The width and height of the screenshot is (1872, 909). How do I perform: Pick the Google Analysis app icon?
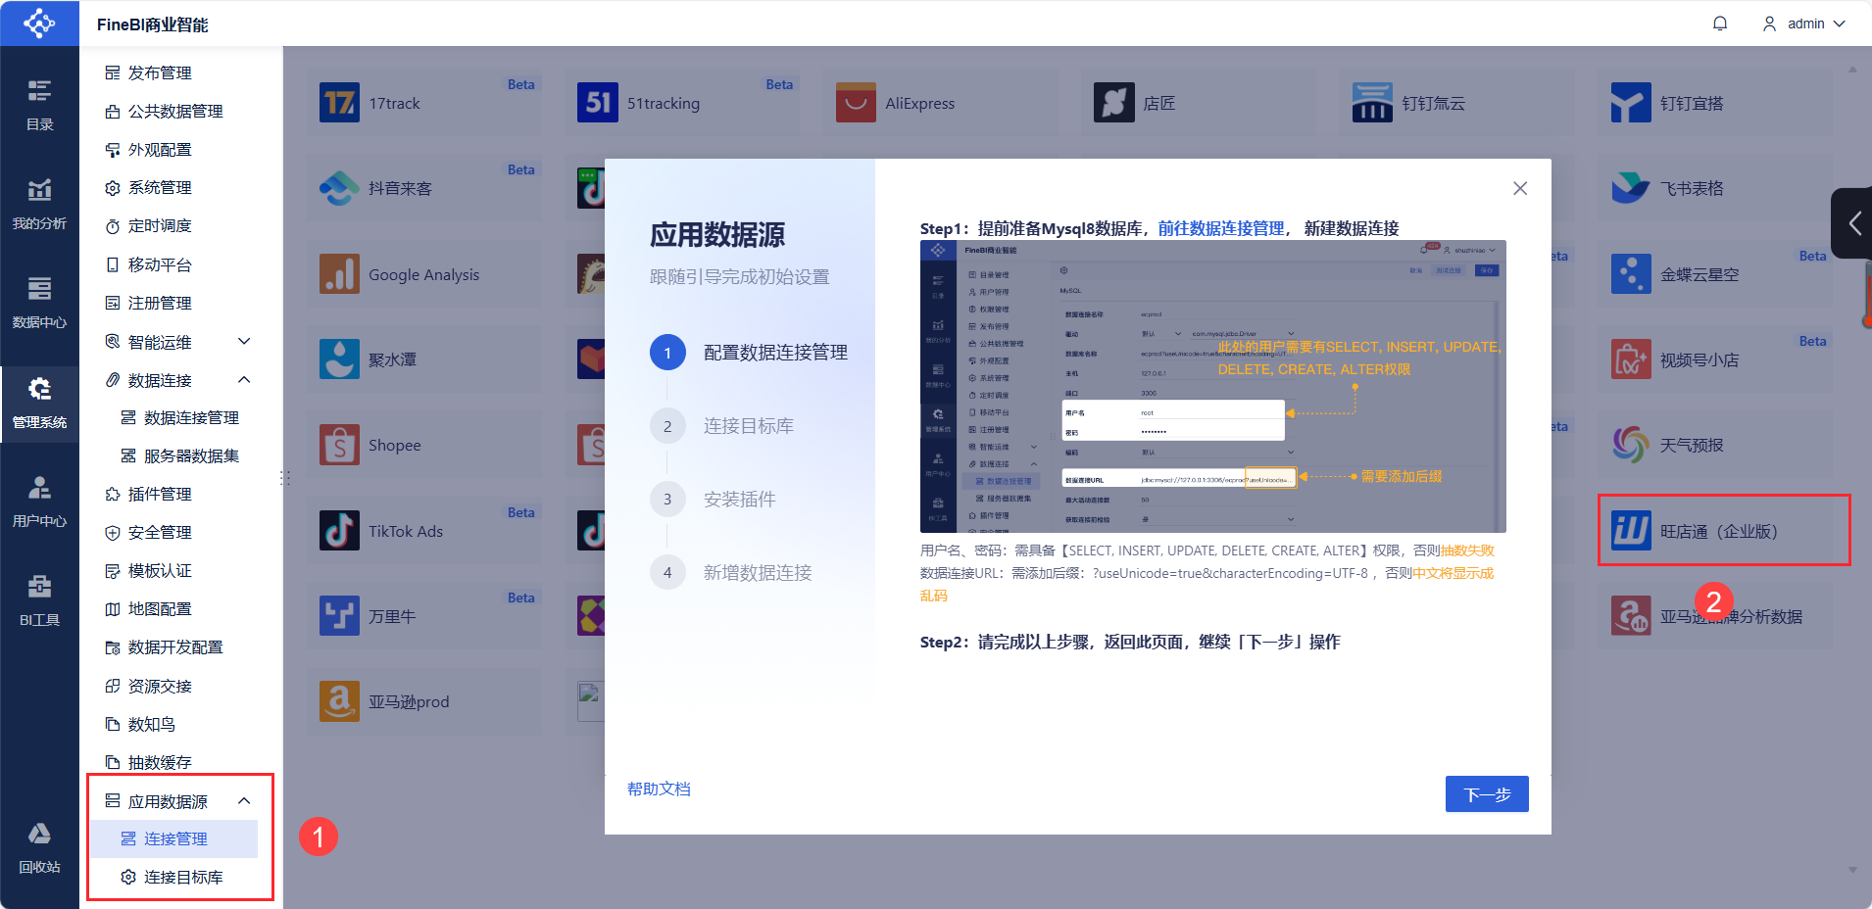tap(339, 274)
